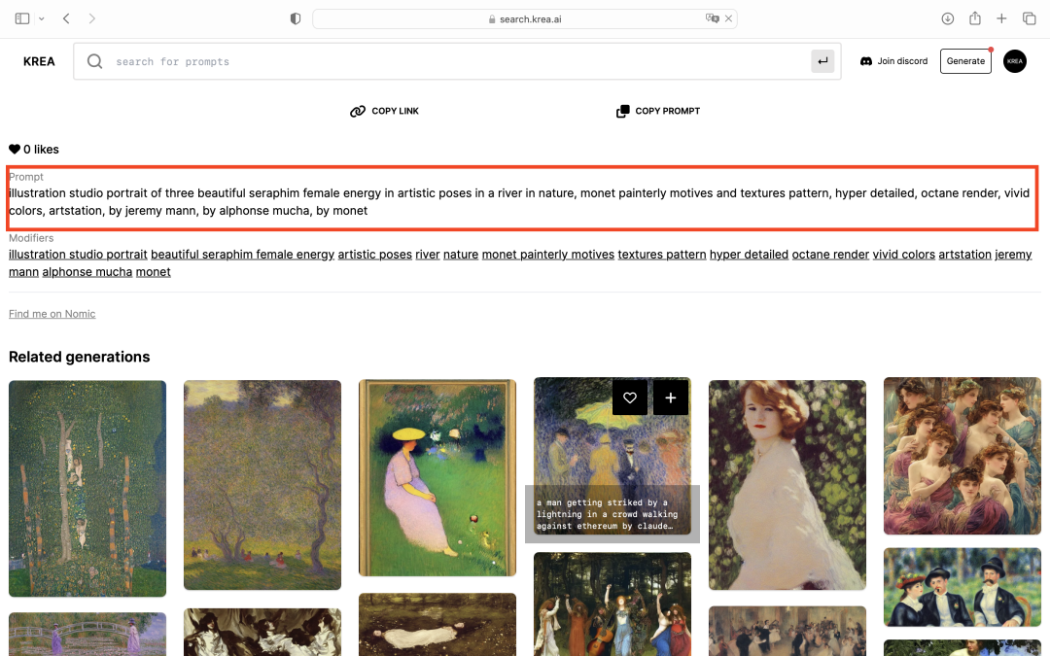The height and width of the screenshot is (656, 1050).
Task: Open Find me on Nomic link
Action: [x=52, y=314]
